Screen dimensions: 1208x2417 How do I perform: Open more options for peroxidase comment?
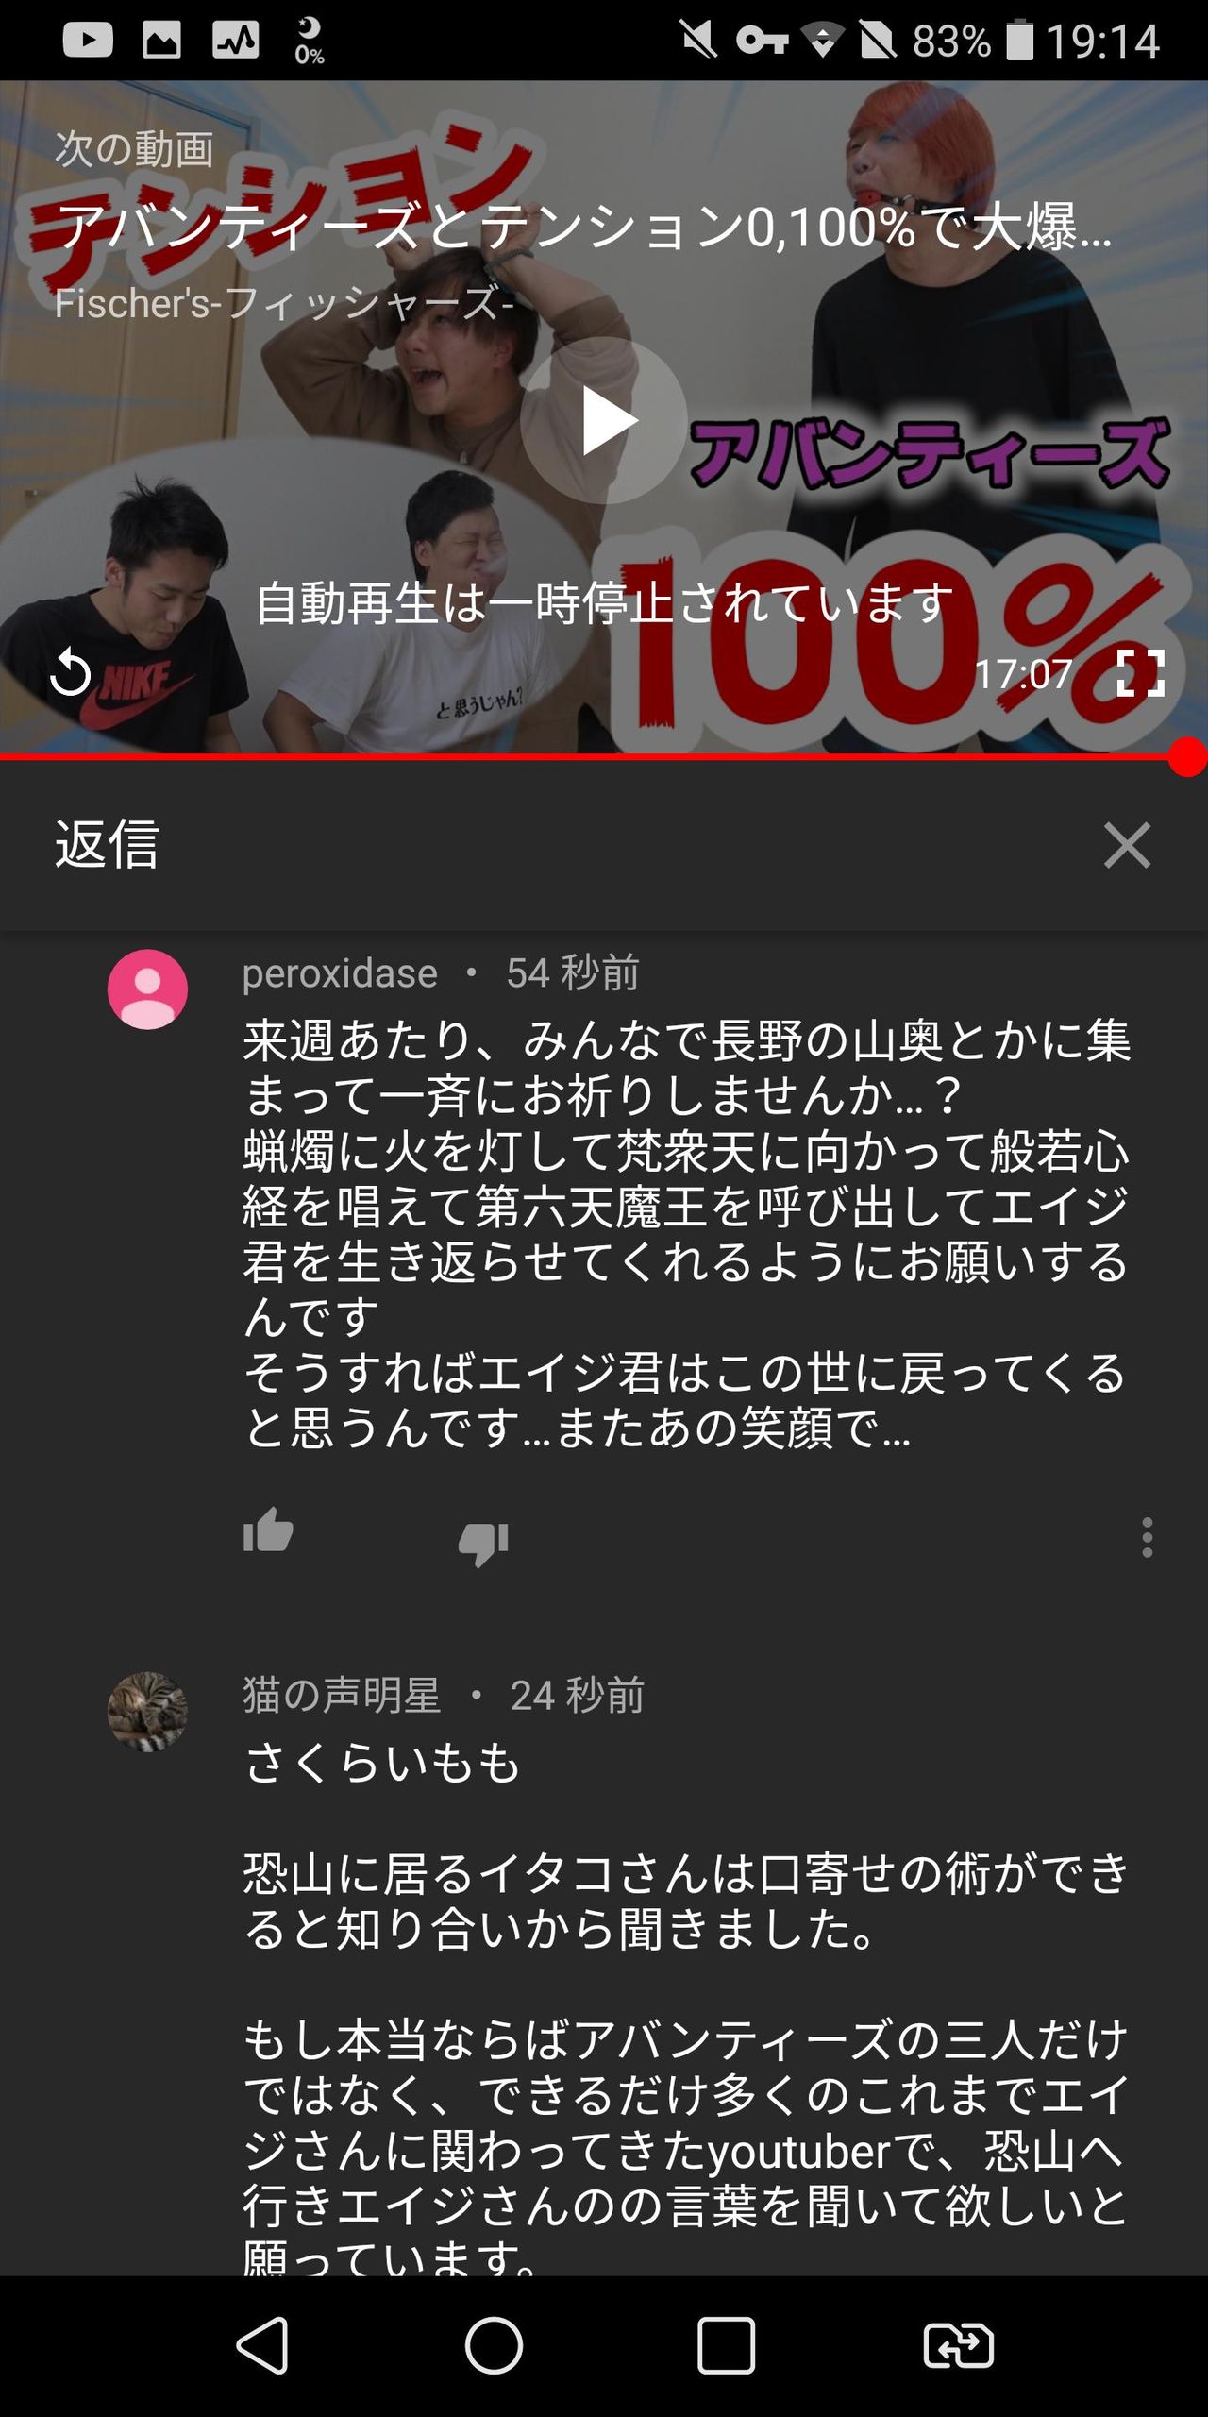(1147, 1537)
